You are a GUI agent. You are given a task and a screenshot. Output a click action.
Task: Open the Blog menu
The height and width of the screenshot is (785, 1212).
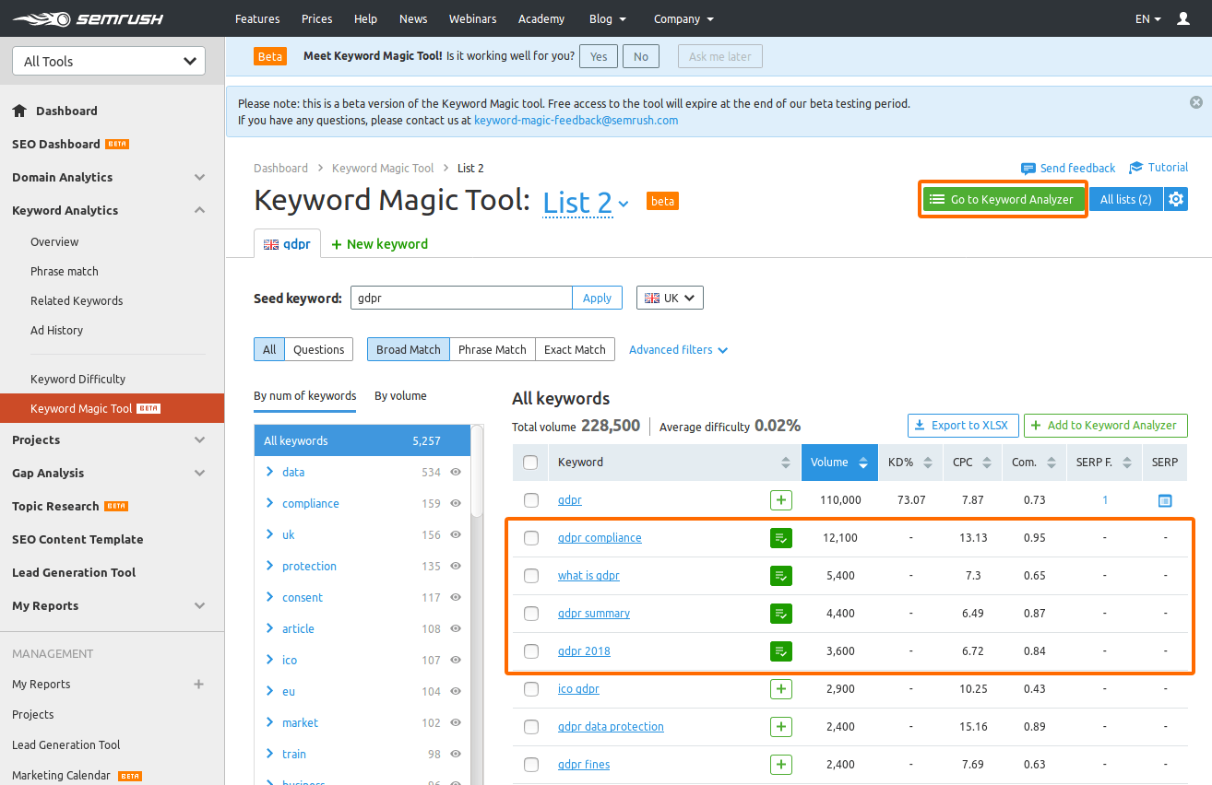click(608, 18)
